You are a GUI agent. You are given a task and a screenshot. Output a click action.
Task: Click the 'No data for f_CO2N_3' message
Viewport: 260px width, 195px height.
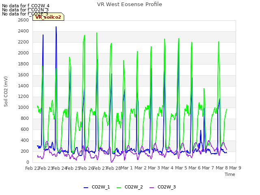tap(25, 10)
